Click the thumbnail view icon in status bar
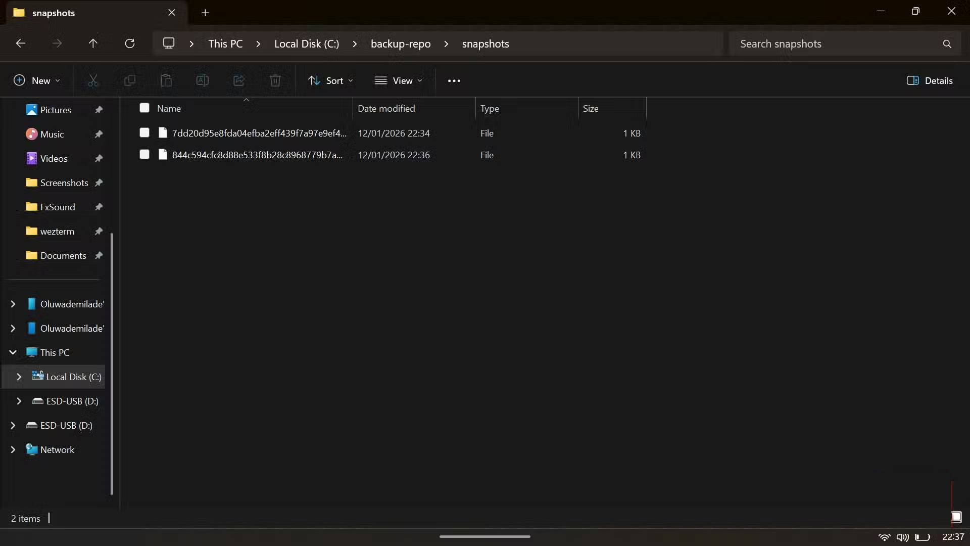This screenshot has height=546, width=970. [956, 517]
